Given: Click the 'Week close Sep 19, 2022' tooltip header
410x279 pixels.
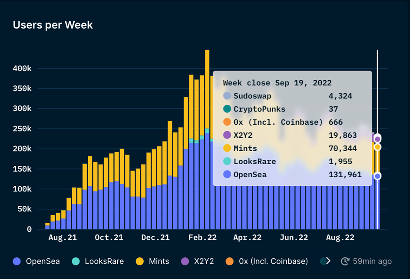Looking at the screenshot, I should click(277, 83).
